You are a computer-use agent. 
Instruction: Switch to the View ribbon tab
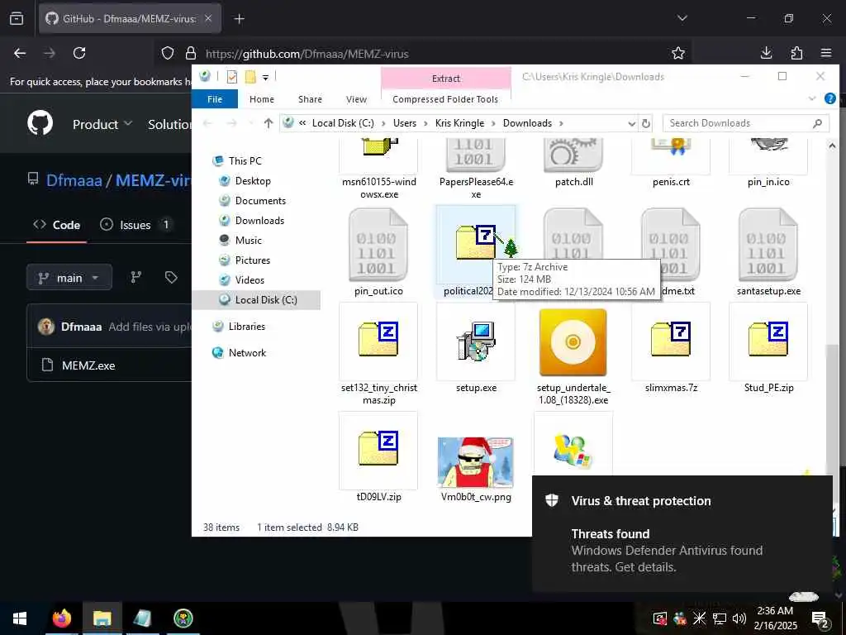pyautogui.click(x=357, y=99)
